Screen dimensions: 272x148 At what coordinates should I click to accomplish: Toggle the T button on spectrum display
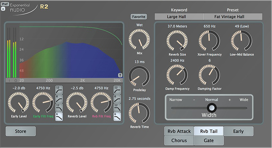(x=120, y=75)
